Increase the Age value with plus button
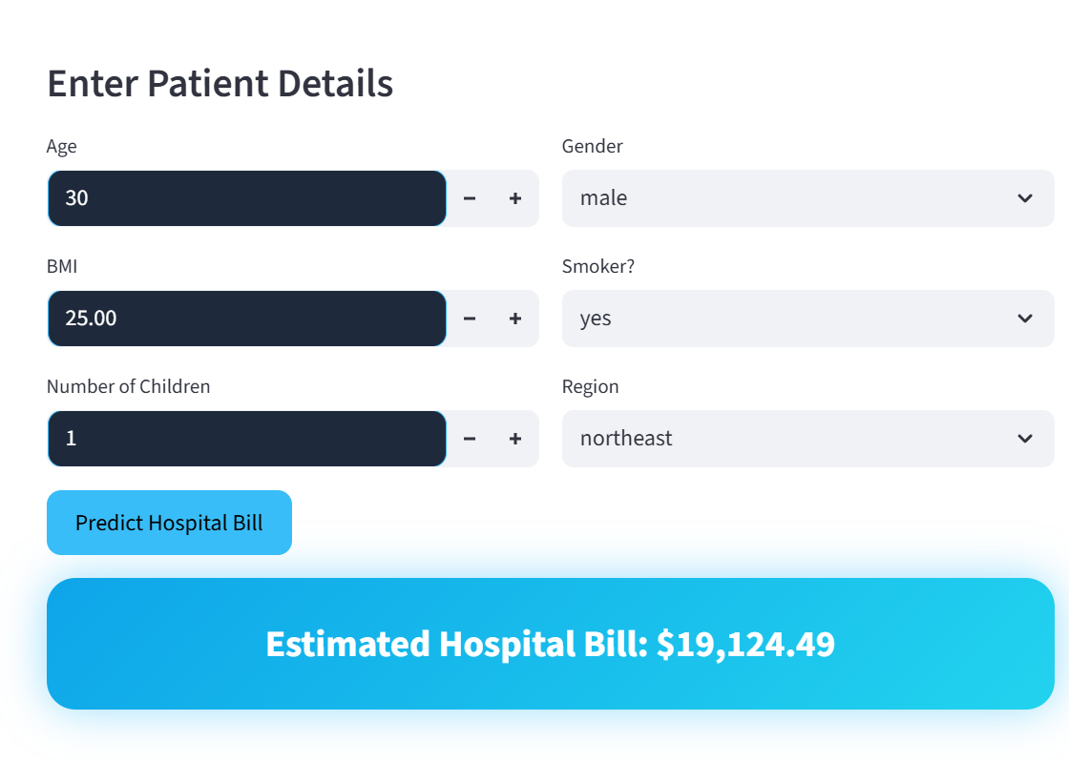This screenshot has height=762, width=1069. (515, 198)
